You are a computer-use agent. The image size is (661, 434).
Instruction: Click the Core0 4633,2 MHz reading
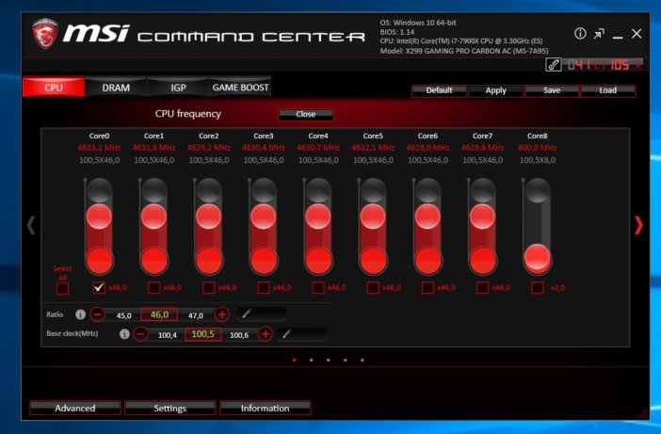(99, 148)
